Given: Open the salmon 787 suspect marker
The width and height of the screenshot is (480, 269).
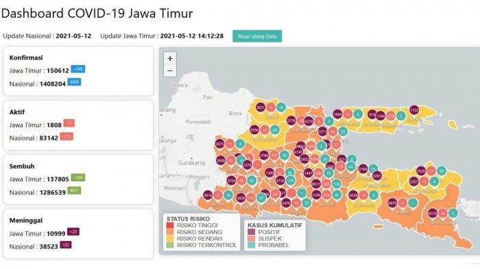Looking at the screenshot, I should click(274, 155).
